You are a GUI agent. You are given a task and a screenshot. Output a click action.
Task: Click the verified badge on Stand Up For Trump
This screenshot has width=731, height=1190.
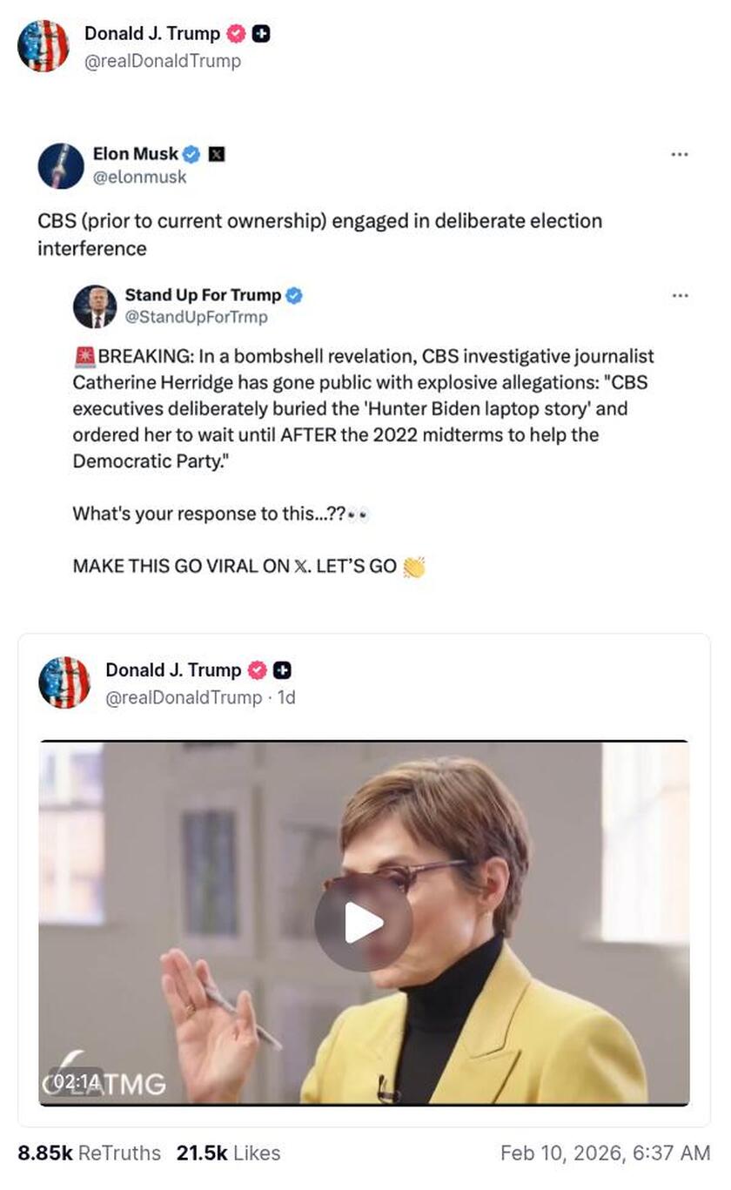tap(295, 295)
